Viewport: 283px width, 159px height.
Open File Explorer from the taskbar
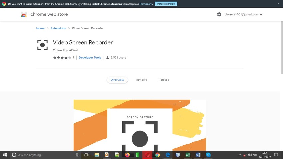97,155
